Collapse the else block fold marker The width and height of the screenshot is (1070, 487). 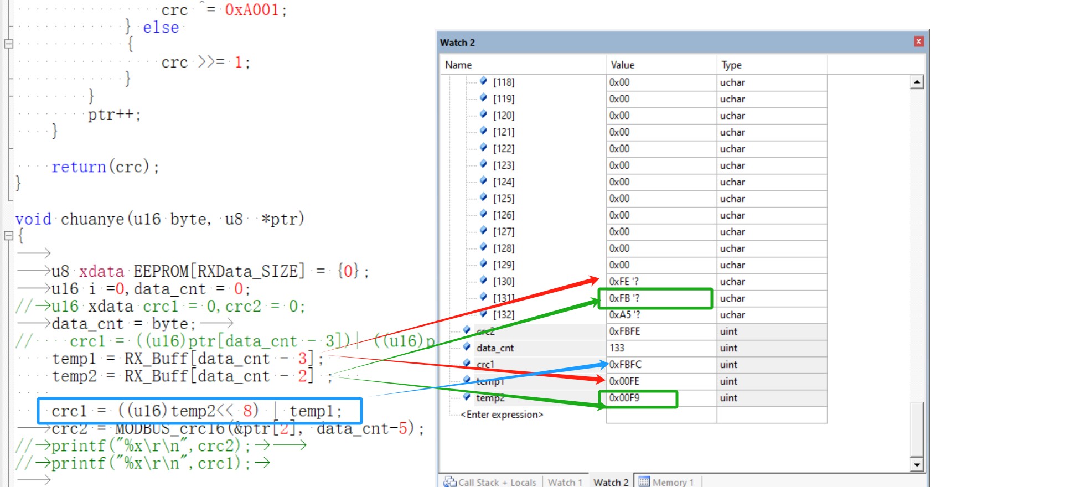click(8, 44)
